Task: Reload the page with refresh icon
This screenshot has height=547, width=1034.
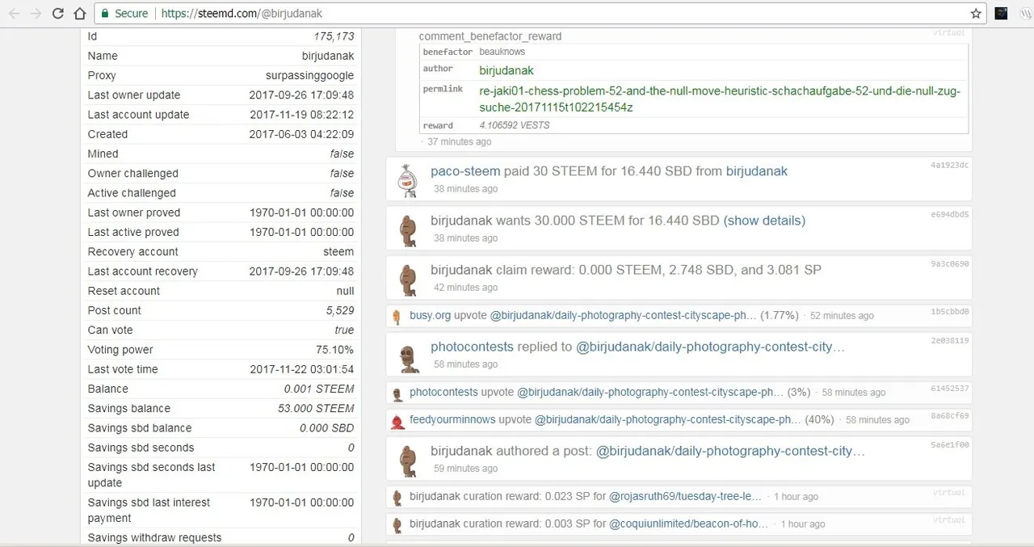Action: pos(57,14)
